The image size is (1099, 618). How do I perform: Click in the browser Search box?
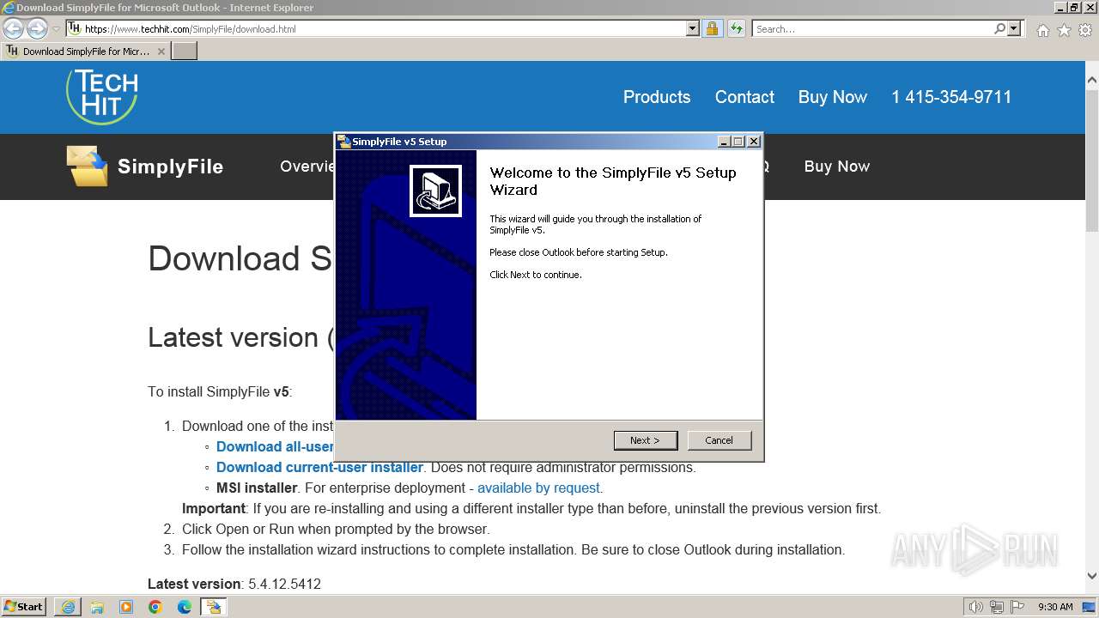(872, 28)
